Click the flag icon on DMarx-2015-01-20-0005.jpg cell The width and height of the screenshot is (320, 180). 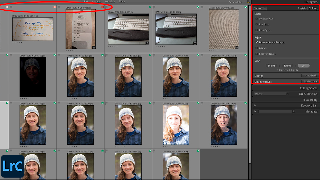click(x=107, y=7)
